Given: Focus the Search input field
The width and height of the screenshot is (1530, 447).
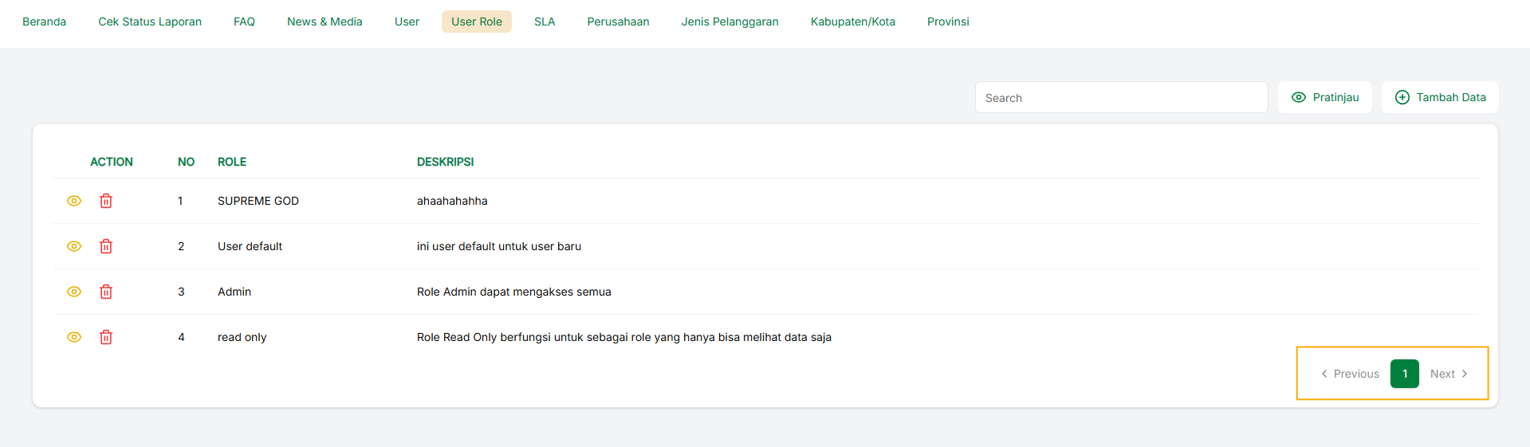Looking at the screenshot, I should coord(1121,97).
